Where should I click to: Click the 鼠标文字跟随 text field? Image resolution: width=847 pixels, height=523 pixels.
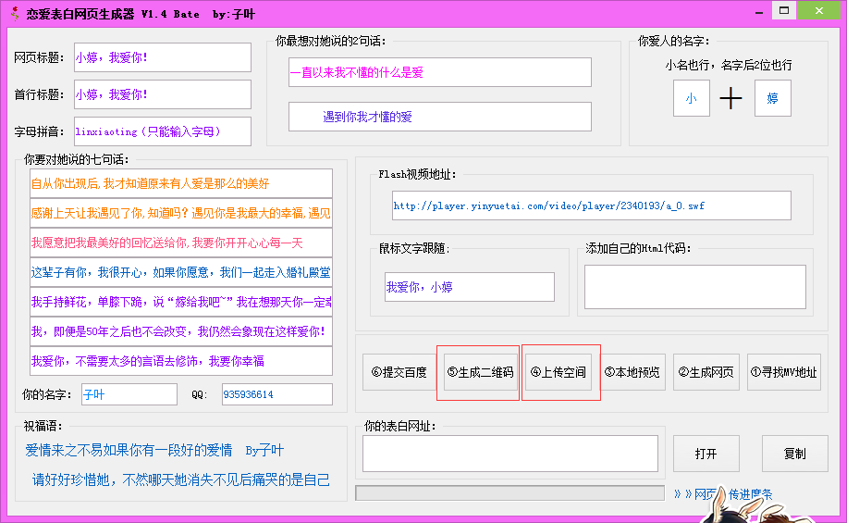coord(469,287)
